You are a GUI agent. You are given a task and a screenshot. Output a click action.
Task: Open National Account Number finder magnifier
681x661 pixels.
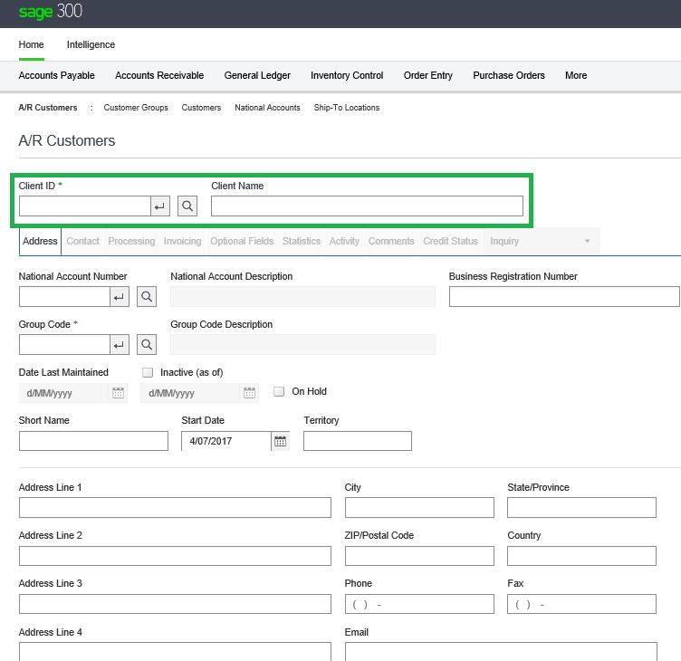coord(147,297)
